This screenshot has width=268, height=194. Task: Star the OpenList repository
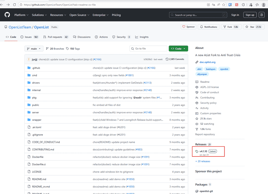click(254, 27)
